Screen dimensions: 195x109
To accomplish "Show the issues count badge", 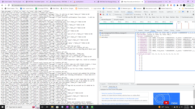I will 183,12.
